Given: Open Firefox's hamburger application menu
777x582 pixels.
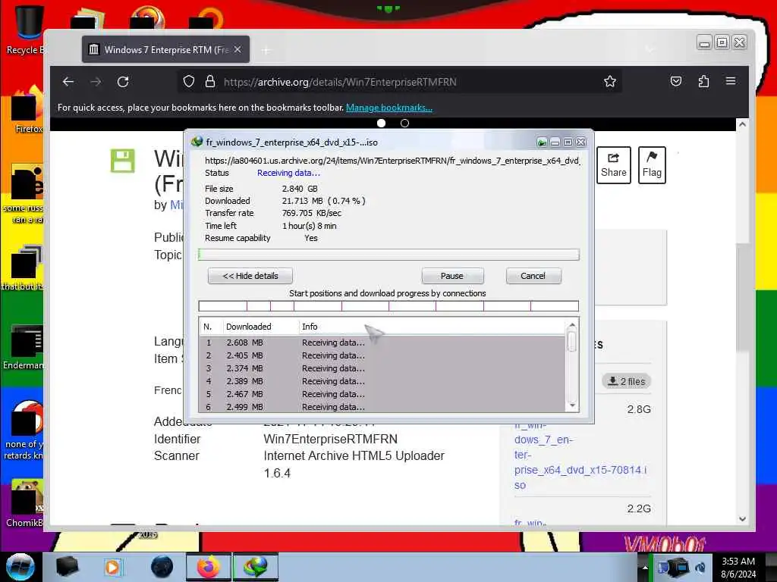Looking at the screenshot, I should pyautogui.click(x=731, y=81).
